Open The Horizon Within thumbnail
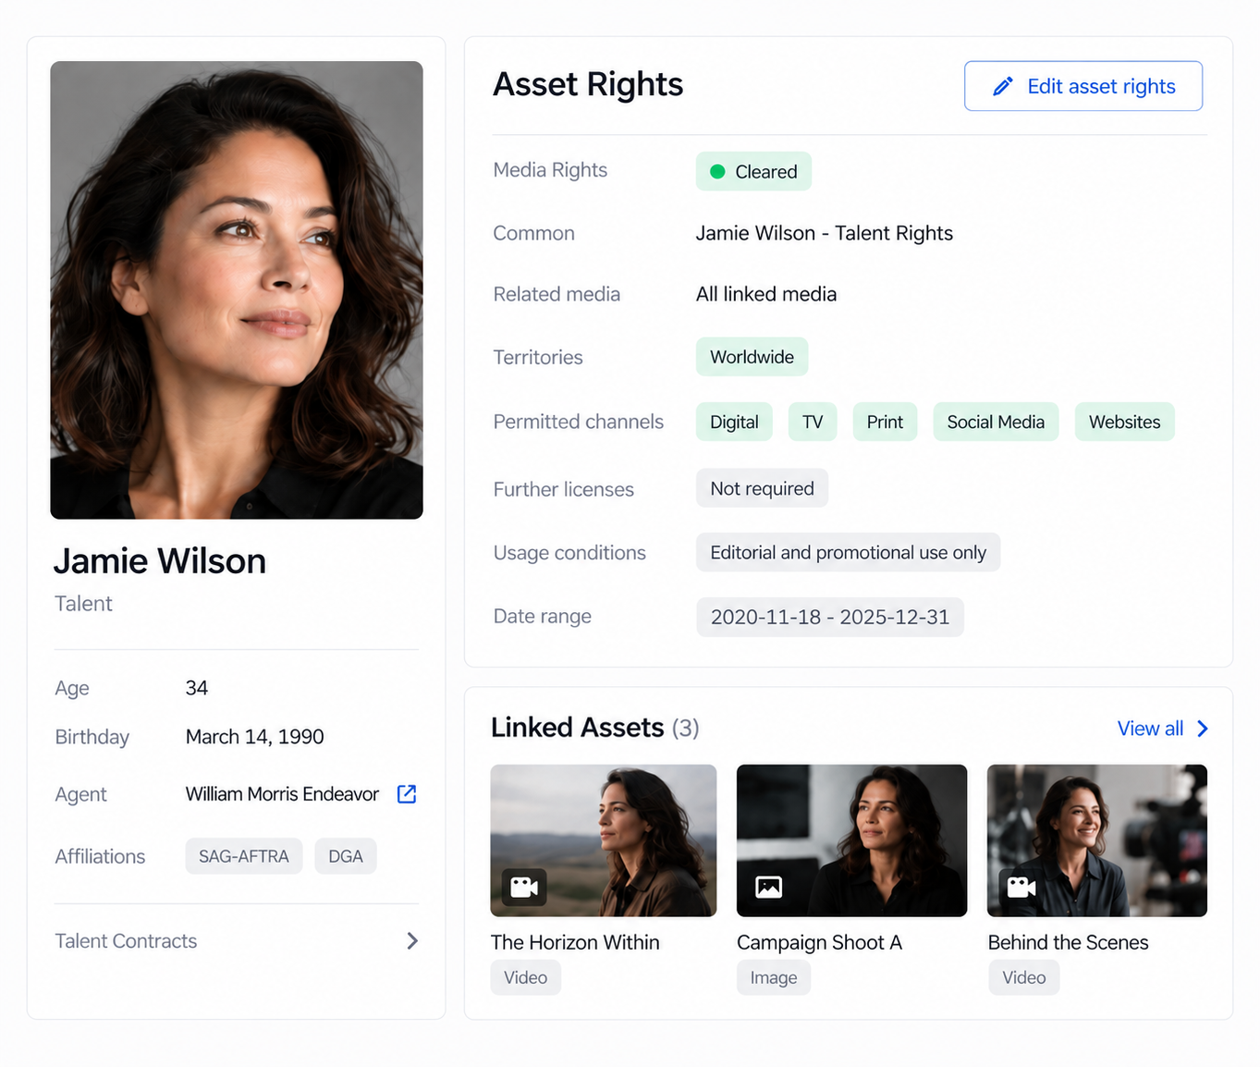 click(x=604, y=840)
